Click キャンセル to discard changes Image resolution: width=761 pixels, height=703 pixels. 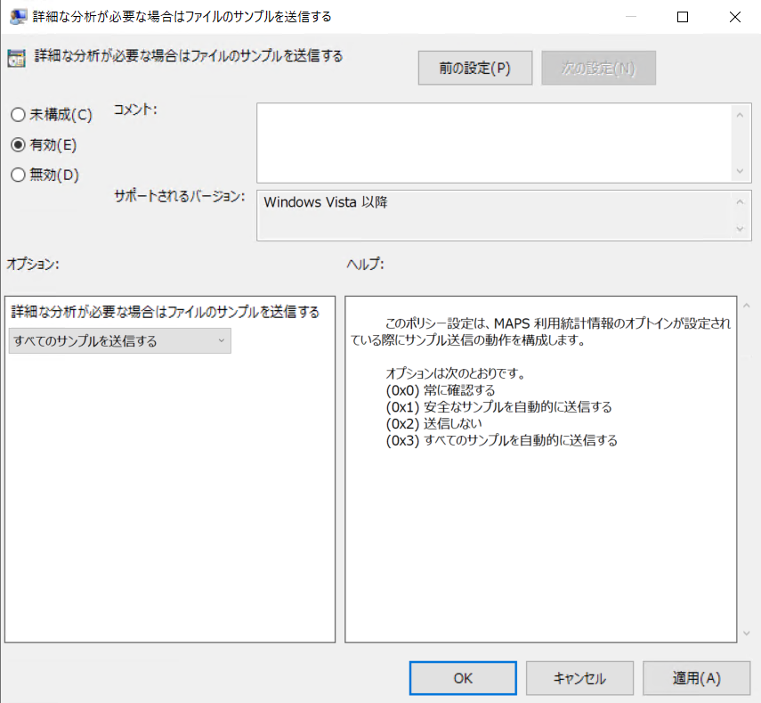coord(579,678)
